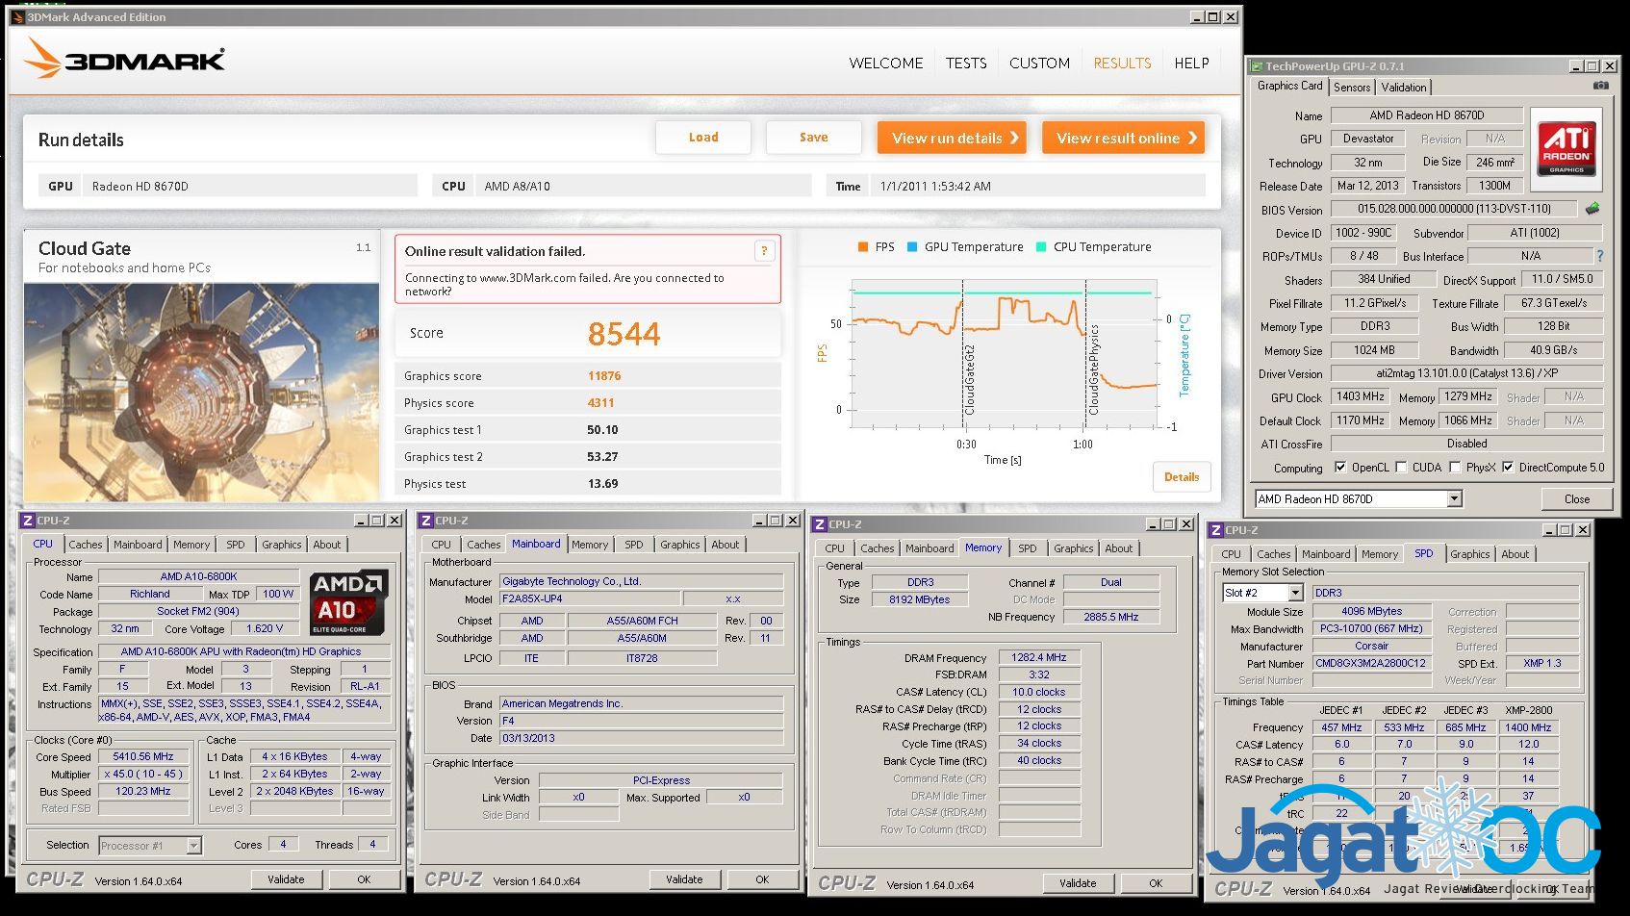The image size is (1630, 916).
Task: Toggle the OpenCL checkbox
Action: (x=1340, y=468)
